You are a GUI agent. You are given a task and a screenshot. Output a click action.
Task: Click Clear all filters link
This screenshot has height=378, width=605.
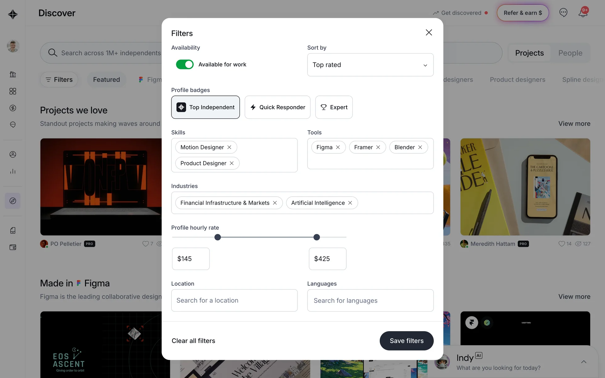(193, 341)
